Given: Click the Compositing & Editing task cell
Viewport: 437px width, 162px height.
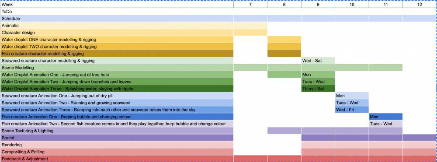Looking at the screenshot, I should point(117,152).
